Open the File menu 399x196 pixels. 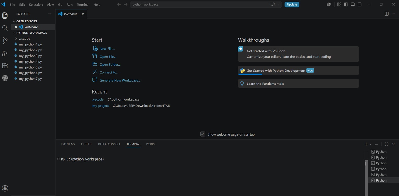click(x=12, y=4)
